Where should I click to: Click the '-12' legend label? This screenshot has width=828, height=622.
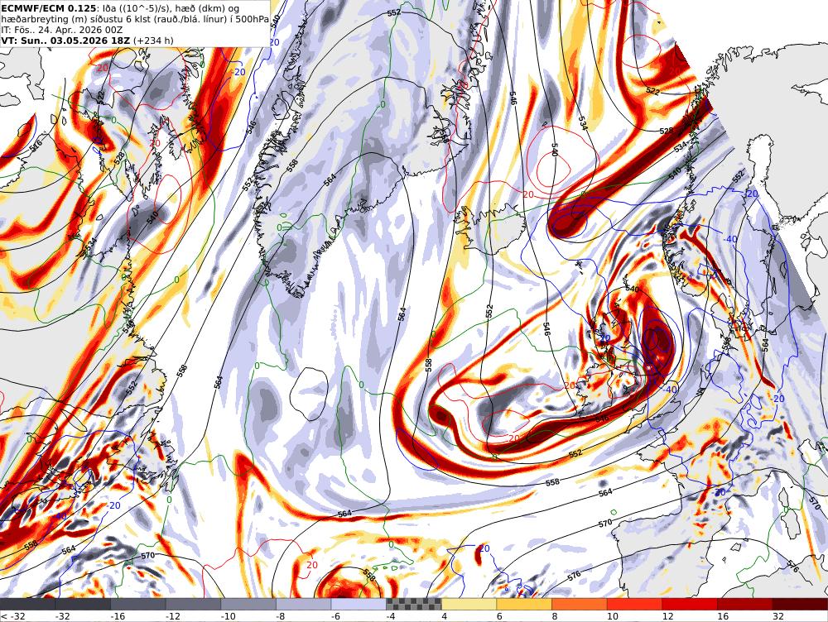click(173, 616)
